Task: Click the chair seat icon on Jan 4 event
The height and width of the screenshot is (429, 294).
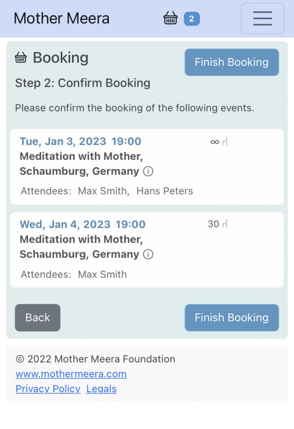Action: pos(225,224)
